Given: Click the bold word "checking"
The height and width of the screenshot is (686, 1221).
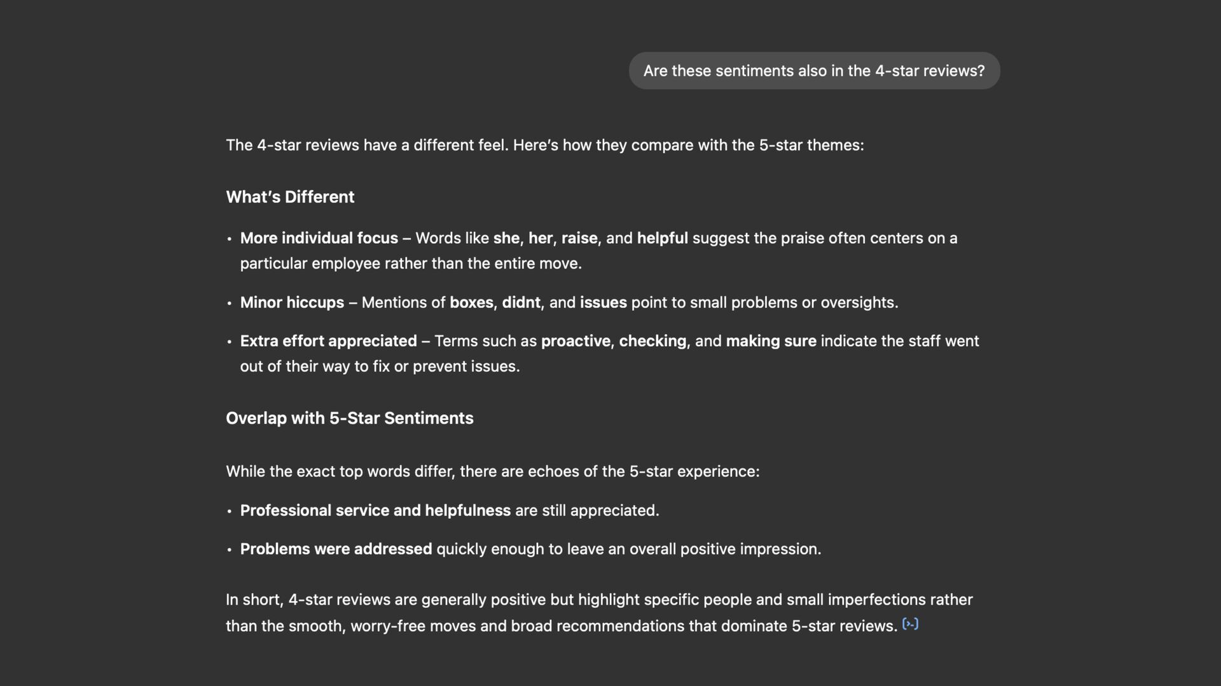Looking at the screenshot, I should point(652,341).
